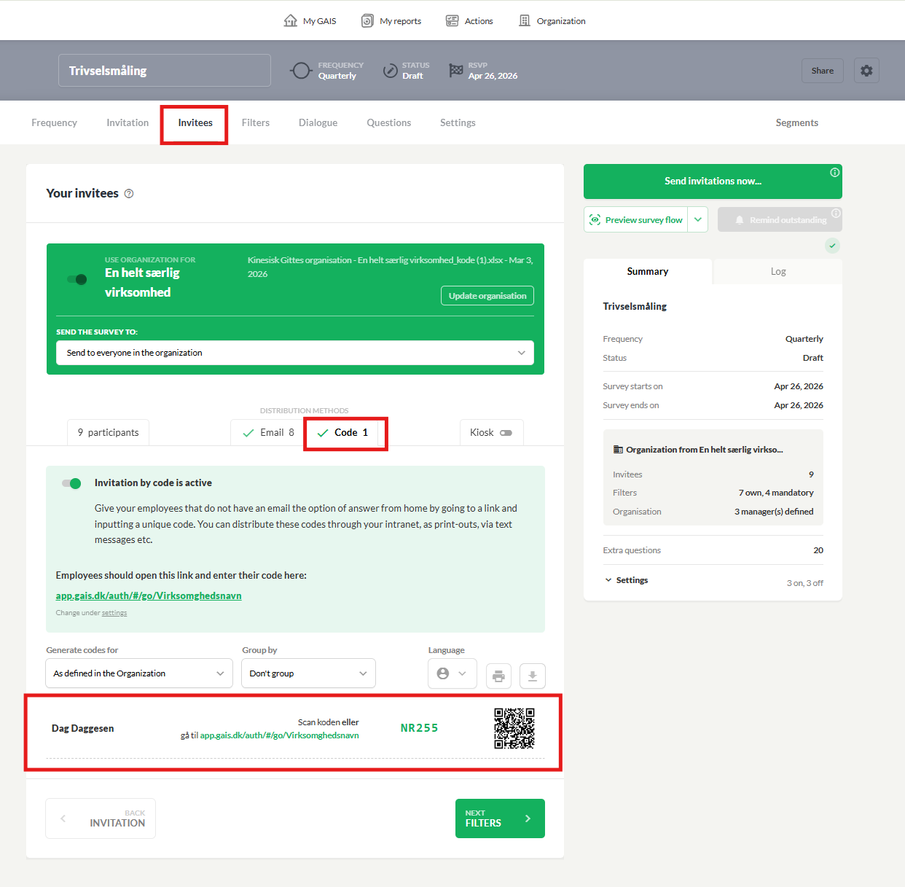Viewport: 905px width, 887px height.
Task: Toggle the Use organization switch
Action: coord(77,279)
